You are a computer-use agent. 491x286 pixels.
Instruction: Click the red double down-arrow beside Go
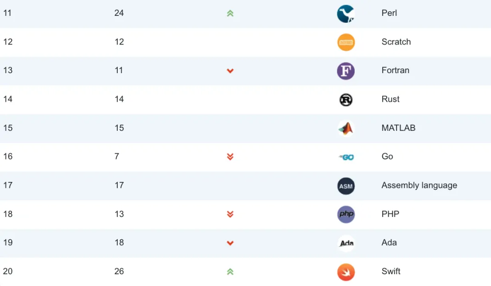(230, 157)
